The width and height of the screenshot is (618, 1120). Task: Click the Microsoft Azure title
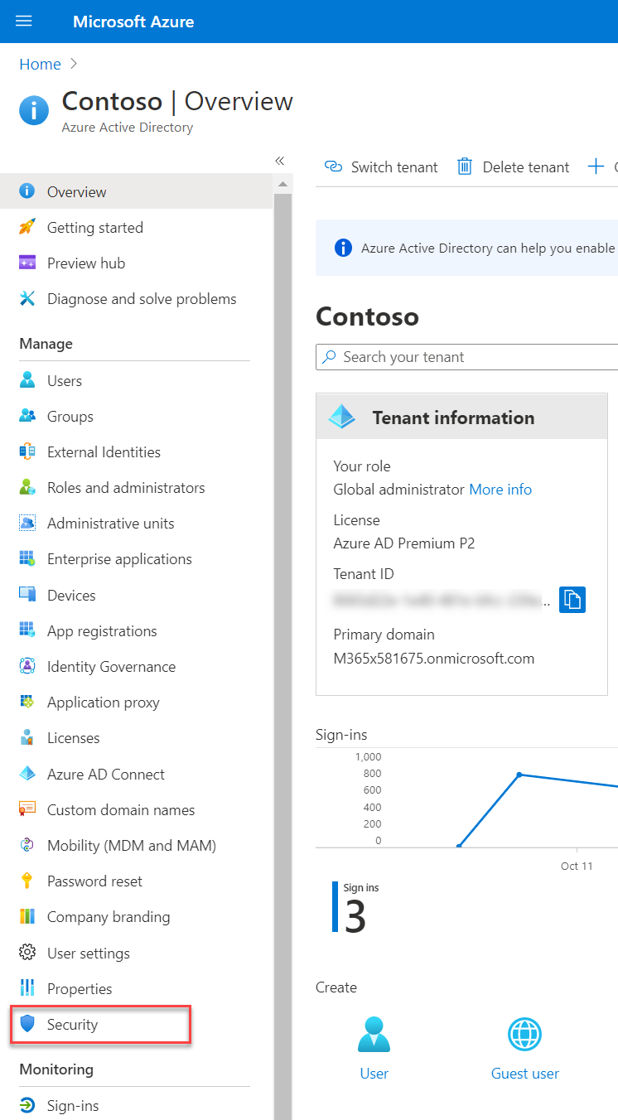[133, 22]
